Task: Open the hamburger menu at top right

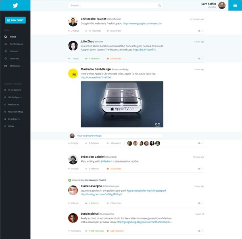Action: (235, 5)
